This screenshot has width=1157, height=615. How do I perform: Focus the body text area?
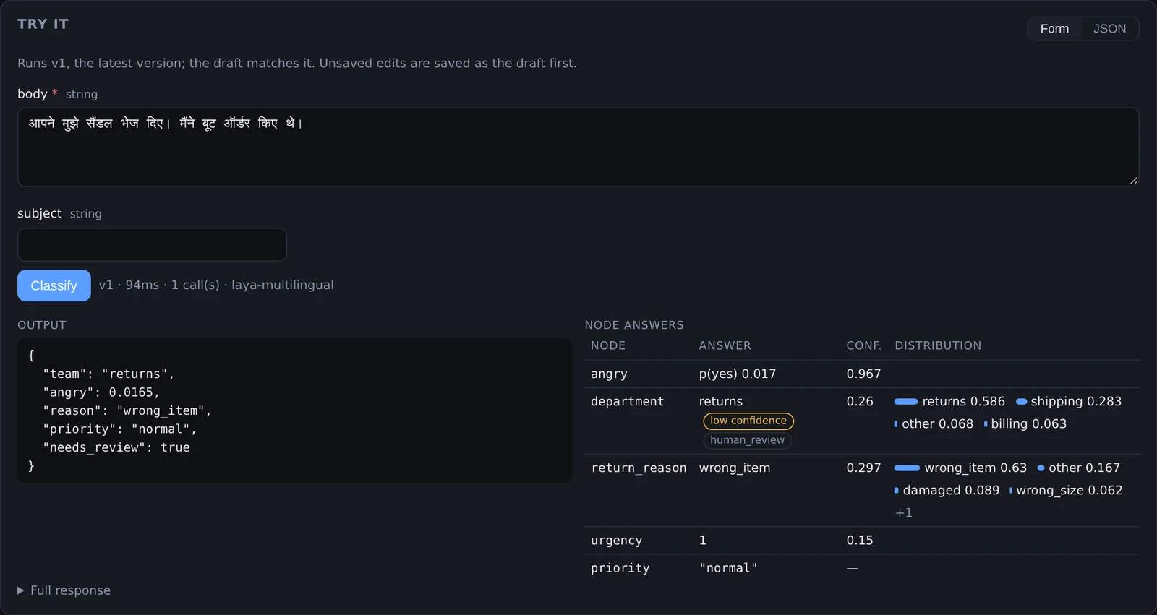(x=578, y=147)
